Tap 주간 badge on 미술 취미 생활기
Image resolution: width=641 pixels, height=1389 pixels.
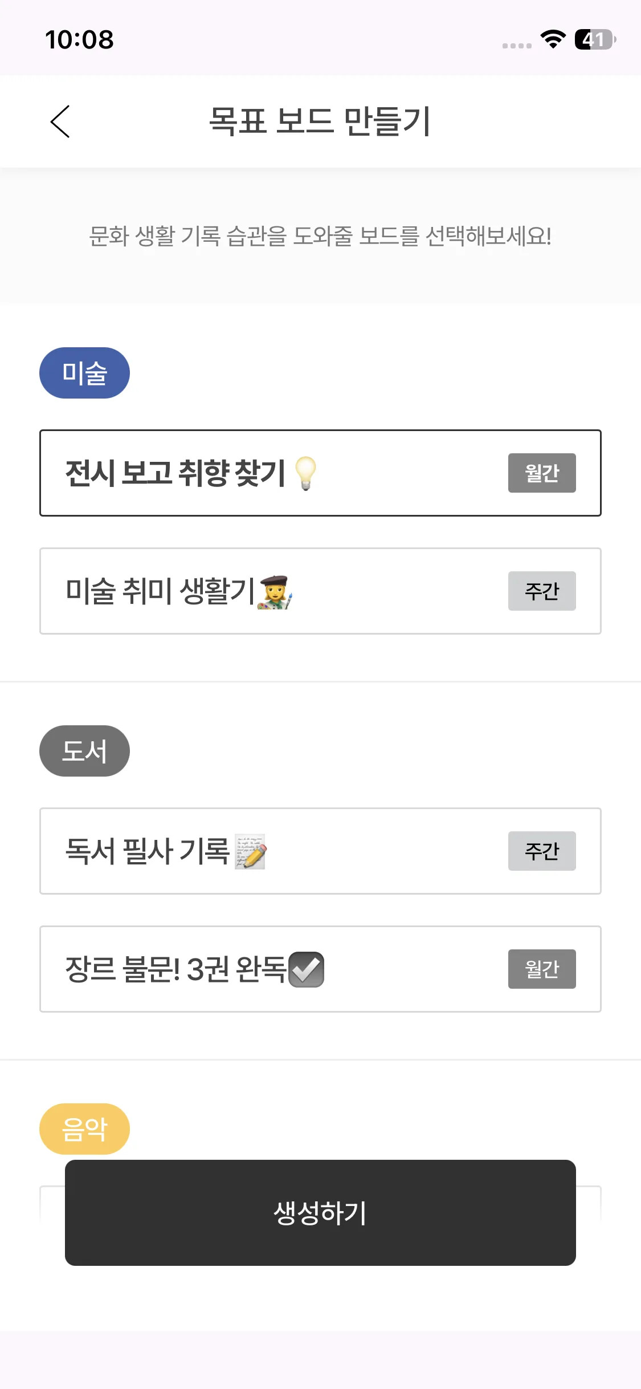click(542, 591)
